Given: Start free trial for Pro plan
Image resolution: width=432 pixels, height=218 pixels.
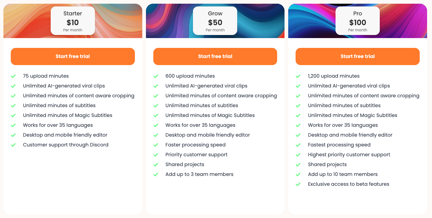Looking at the screenshot, I should tap(358, 56).
